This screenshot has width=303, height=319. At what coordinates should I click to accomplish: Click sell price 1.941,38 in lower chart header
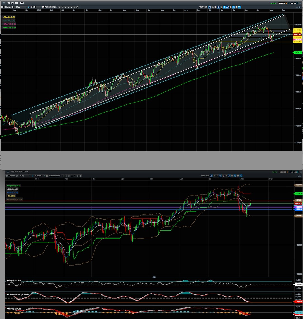[x=283, y=172]
